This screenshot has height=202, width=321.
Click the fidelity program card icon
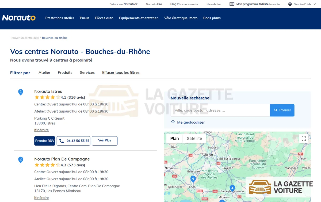tap(232, 4)
